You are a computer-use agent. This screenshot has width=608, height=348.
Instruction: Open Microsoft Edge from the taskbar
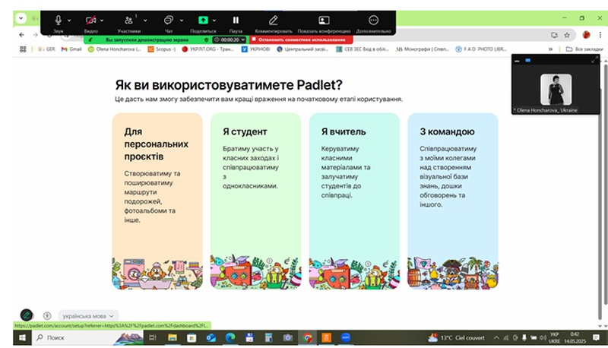(230, 337)
